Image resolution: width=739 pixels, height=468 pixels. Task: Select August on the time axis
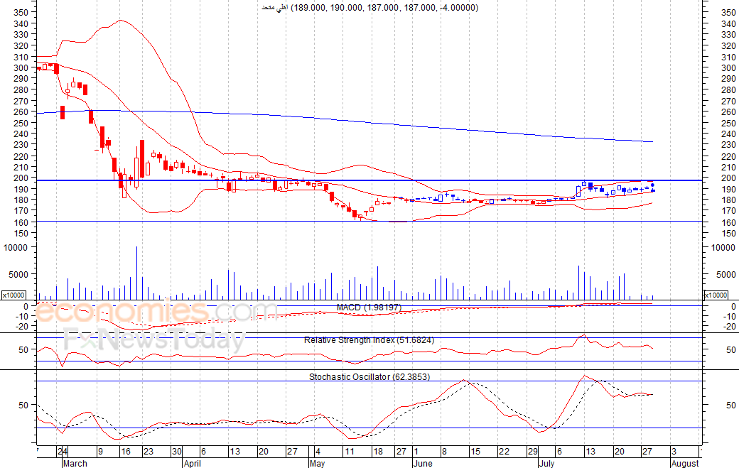click(x=684, y=464)
